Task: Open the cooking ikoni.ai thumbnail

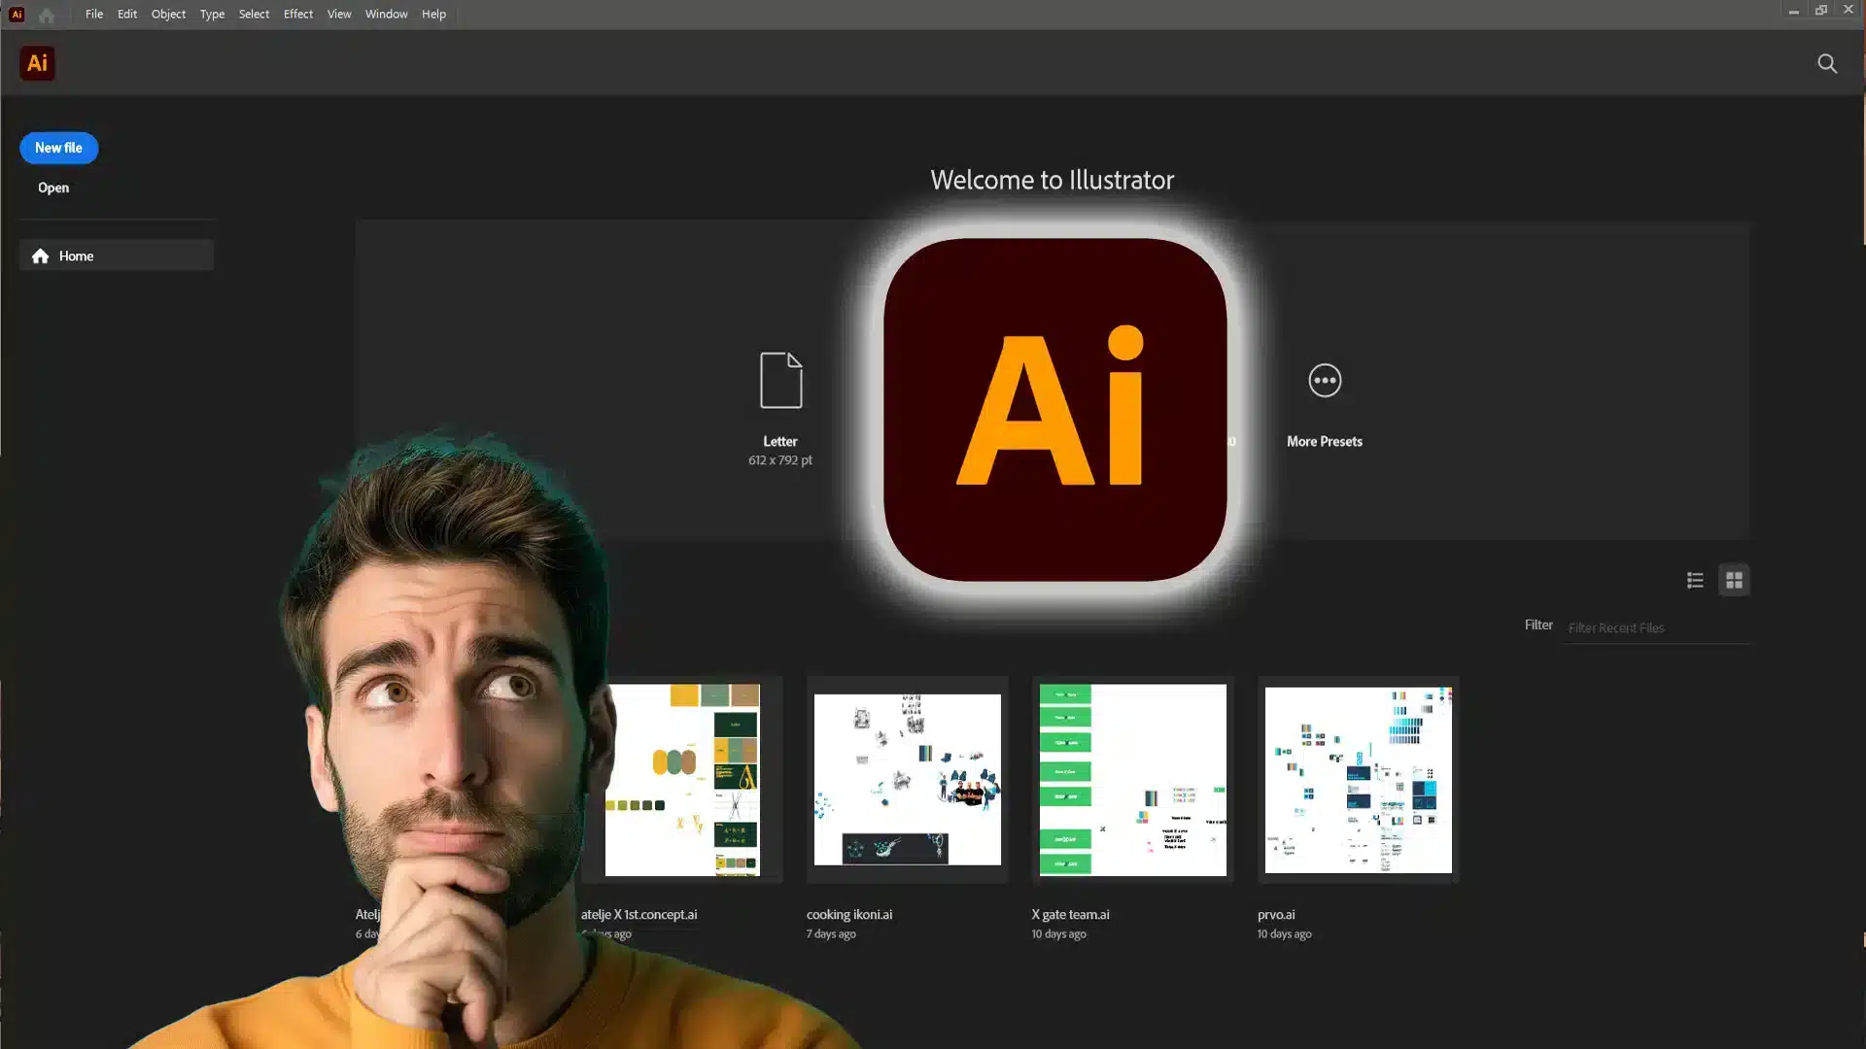Action: coord(908,780)
